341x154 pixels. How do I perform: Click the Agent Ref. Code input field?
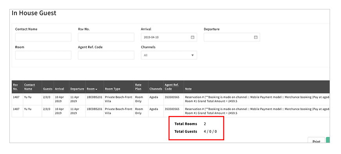coord(106,55)
